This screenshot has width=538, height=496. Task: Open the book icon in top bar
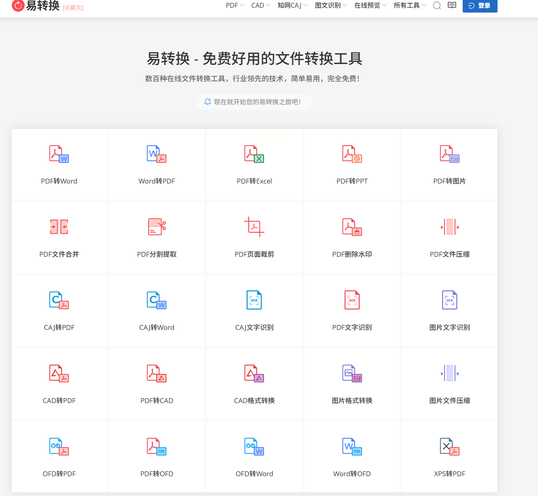(x=452, y=5)
